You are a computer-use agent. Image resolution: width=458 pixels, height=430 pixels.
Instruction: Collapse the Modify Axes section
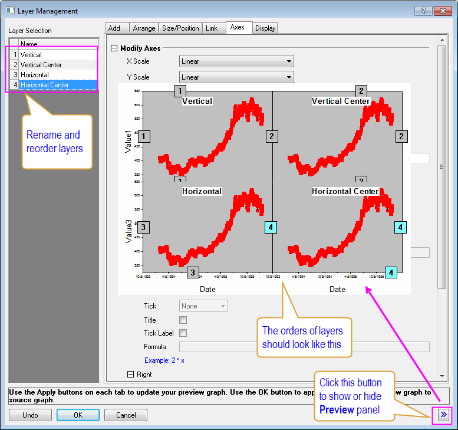click(x=114, y=48)
